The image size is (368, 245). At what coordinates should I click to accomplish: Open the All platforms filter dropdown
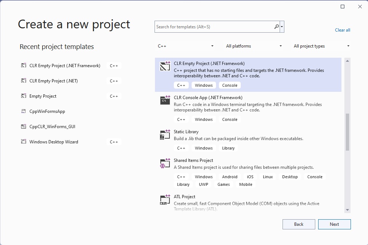254,46
